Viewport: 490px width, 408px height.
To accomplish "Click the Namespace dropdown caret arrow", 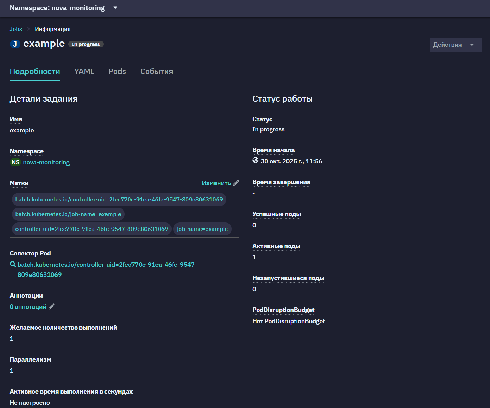I will [115, 8].
